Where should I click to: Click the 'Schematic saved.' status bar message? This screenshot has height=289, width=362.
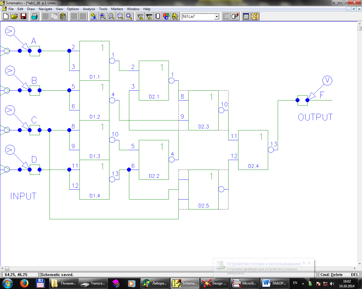pyautogui.click(x=57, y=275)
